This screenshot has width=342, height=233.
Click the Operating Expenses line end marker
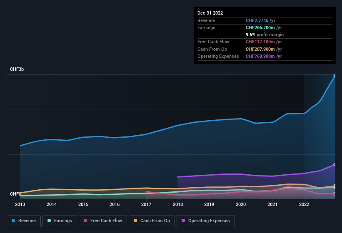tap(335, 165)
